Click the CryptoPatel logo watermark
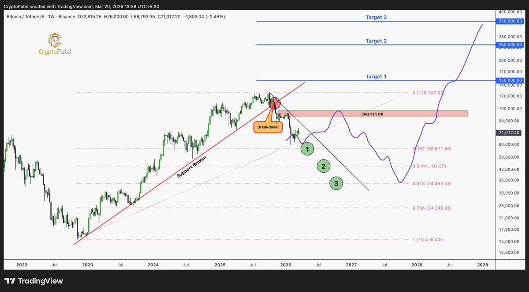Viewport: 529px width, 292px height. click(x=55, y=44)
